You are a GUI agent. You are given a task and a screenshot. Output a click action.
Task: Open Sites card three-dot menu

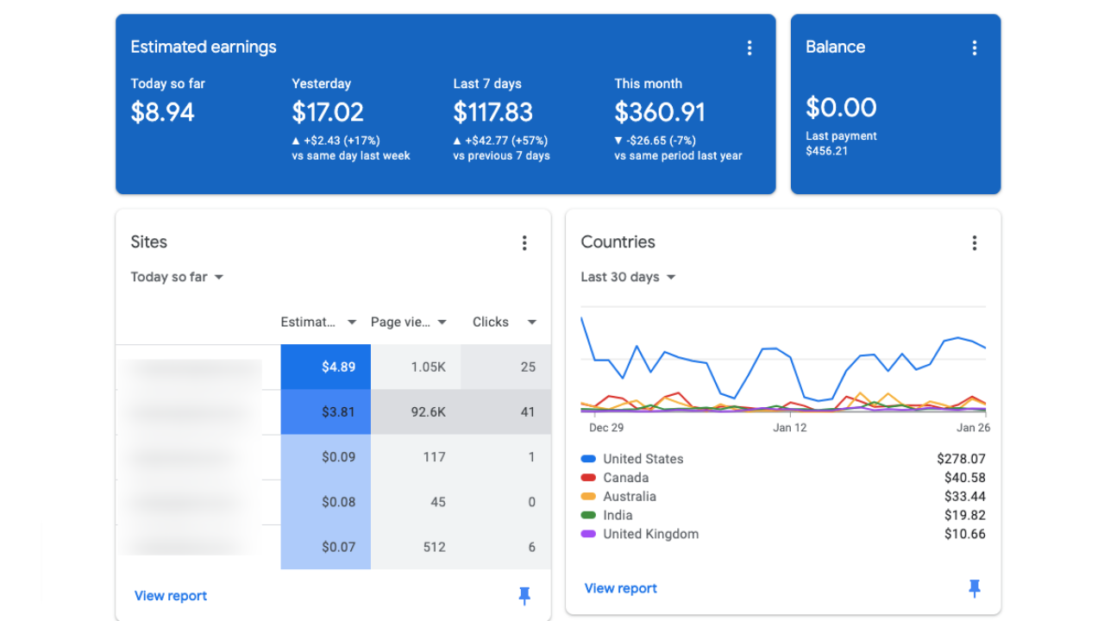524,243
